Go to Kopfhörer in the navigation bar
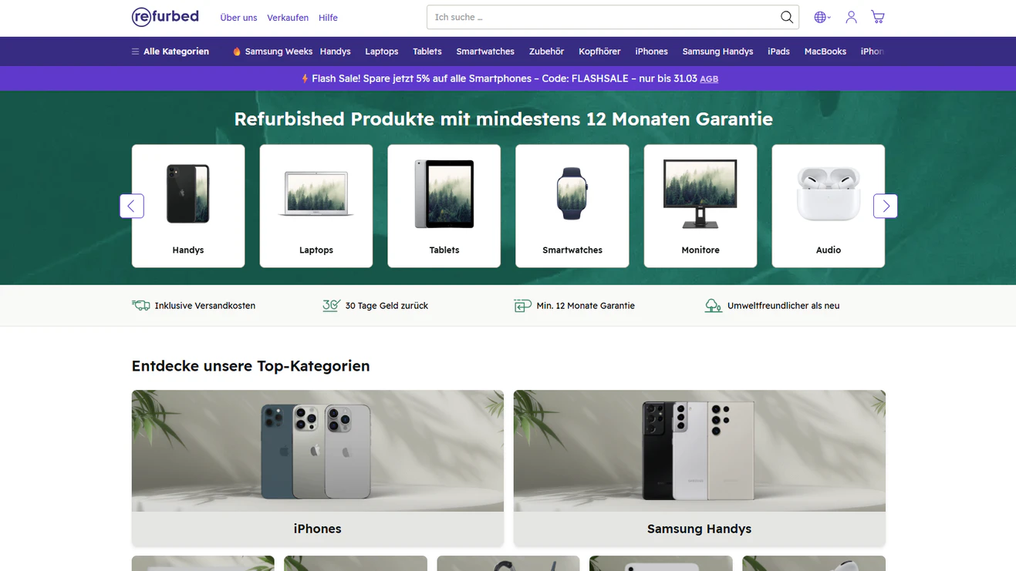The width and height of the screenshot is (1016, 571). [599, 52]
